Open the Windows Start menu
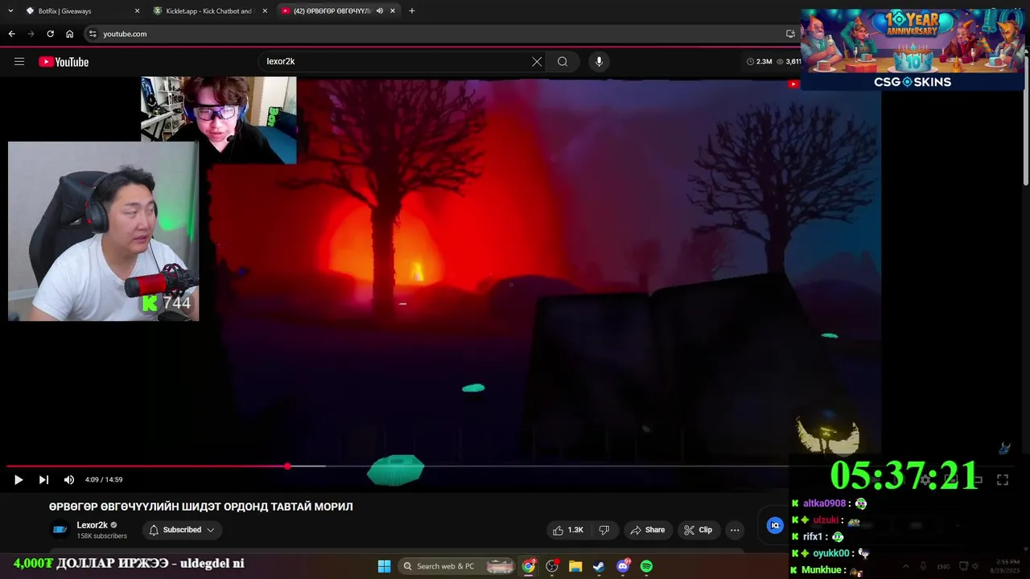Viewport: 1030px width, 579px height. pos(384,566)
